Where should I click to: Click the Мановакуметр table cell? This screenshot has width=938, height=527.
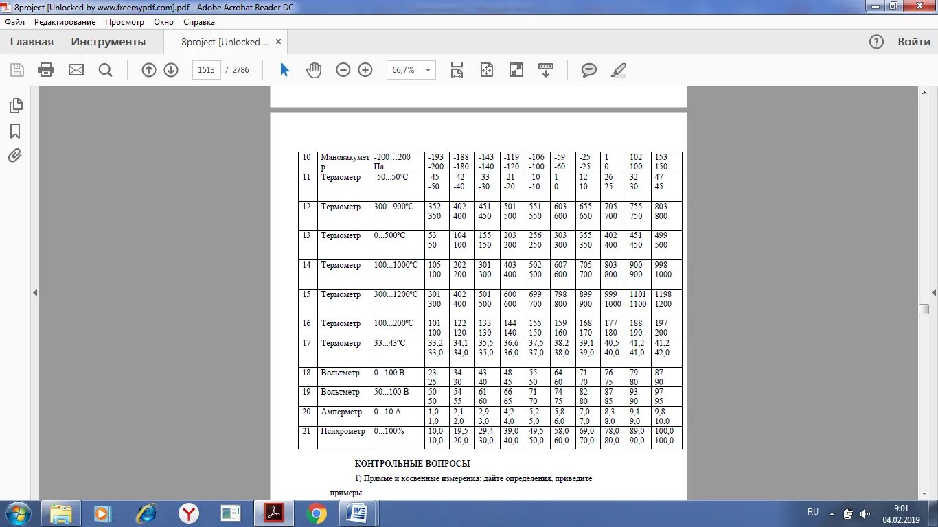[345, 162]
